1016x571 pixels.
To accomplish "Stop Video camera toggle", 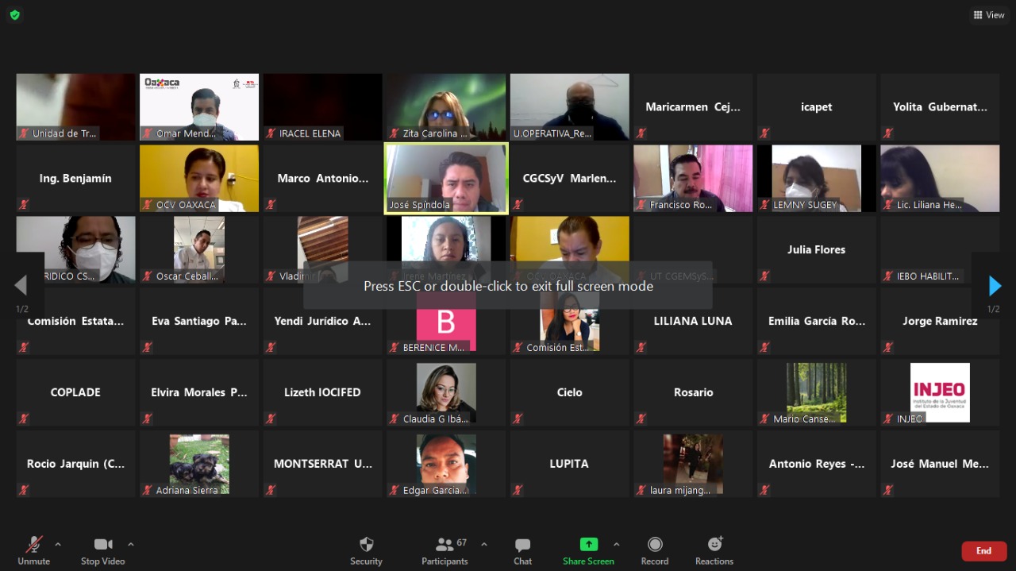I will [x=102, y=550].
